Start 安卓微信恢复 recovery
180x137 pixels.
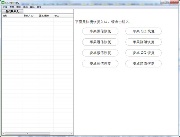pos(100,53)
